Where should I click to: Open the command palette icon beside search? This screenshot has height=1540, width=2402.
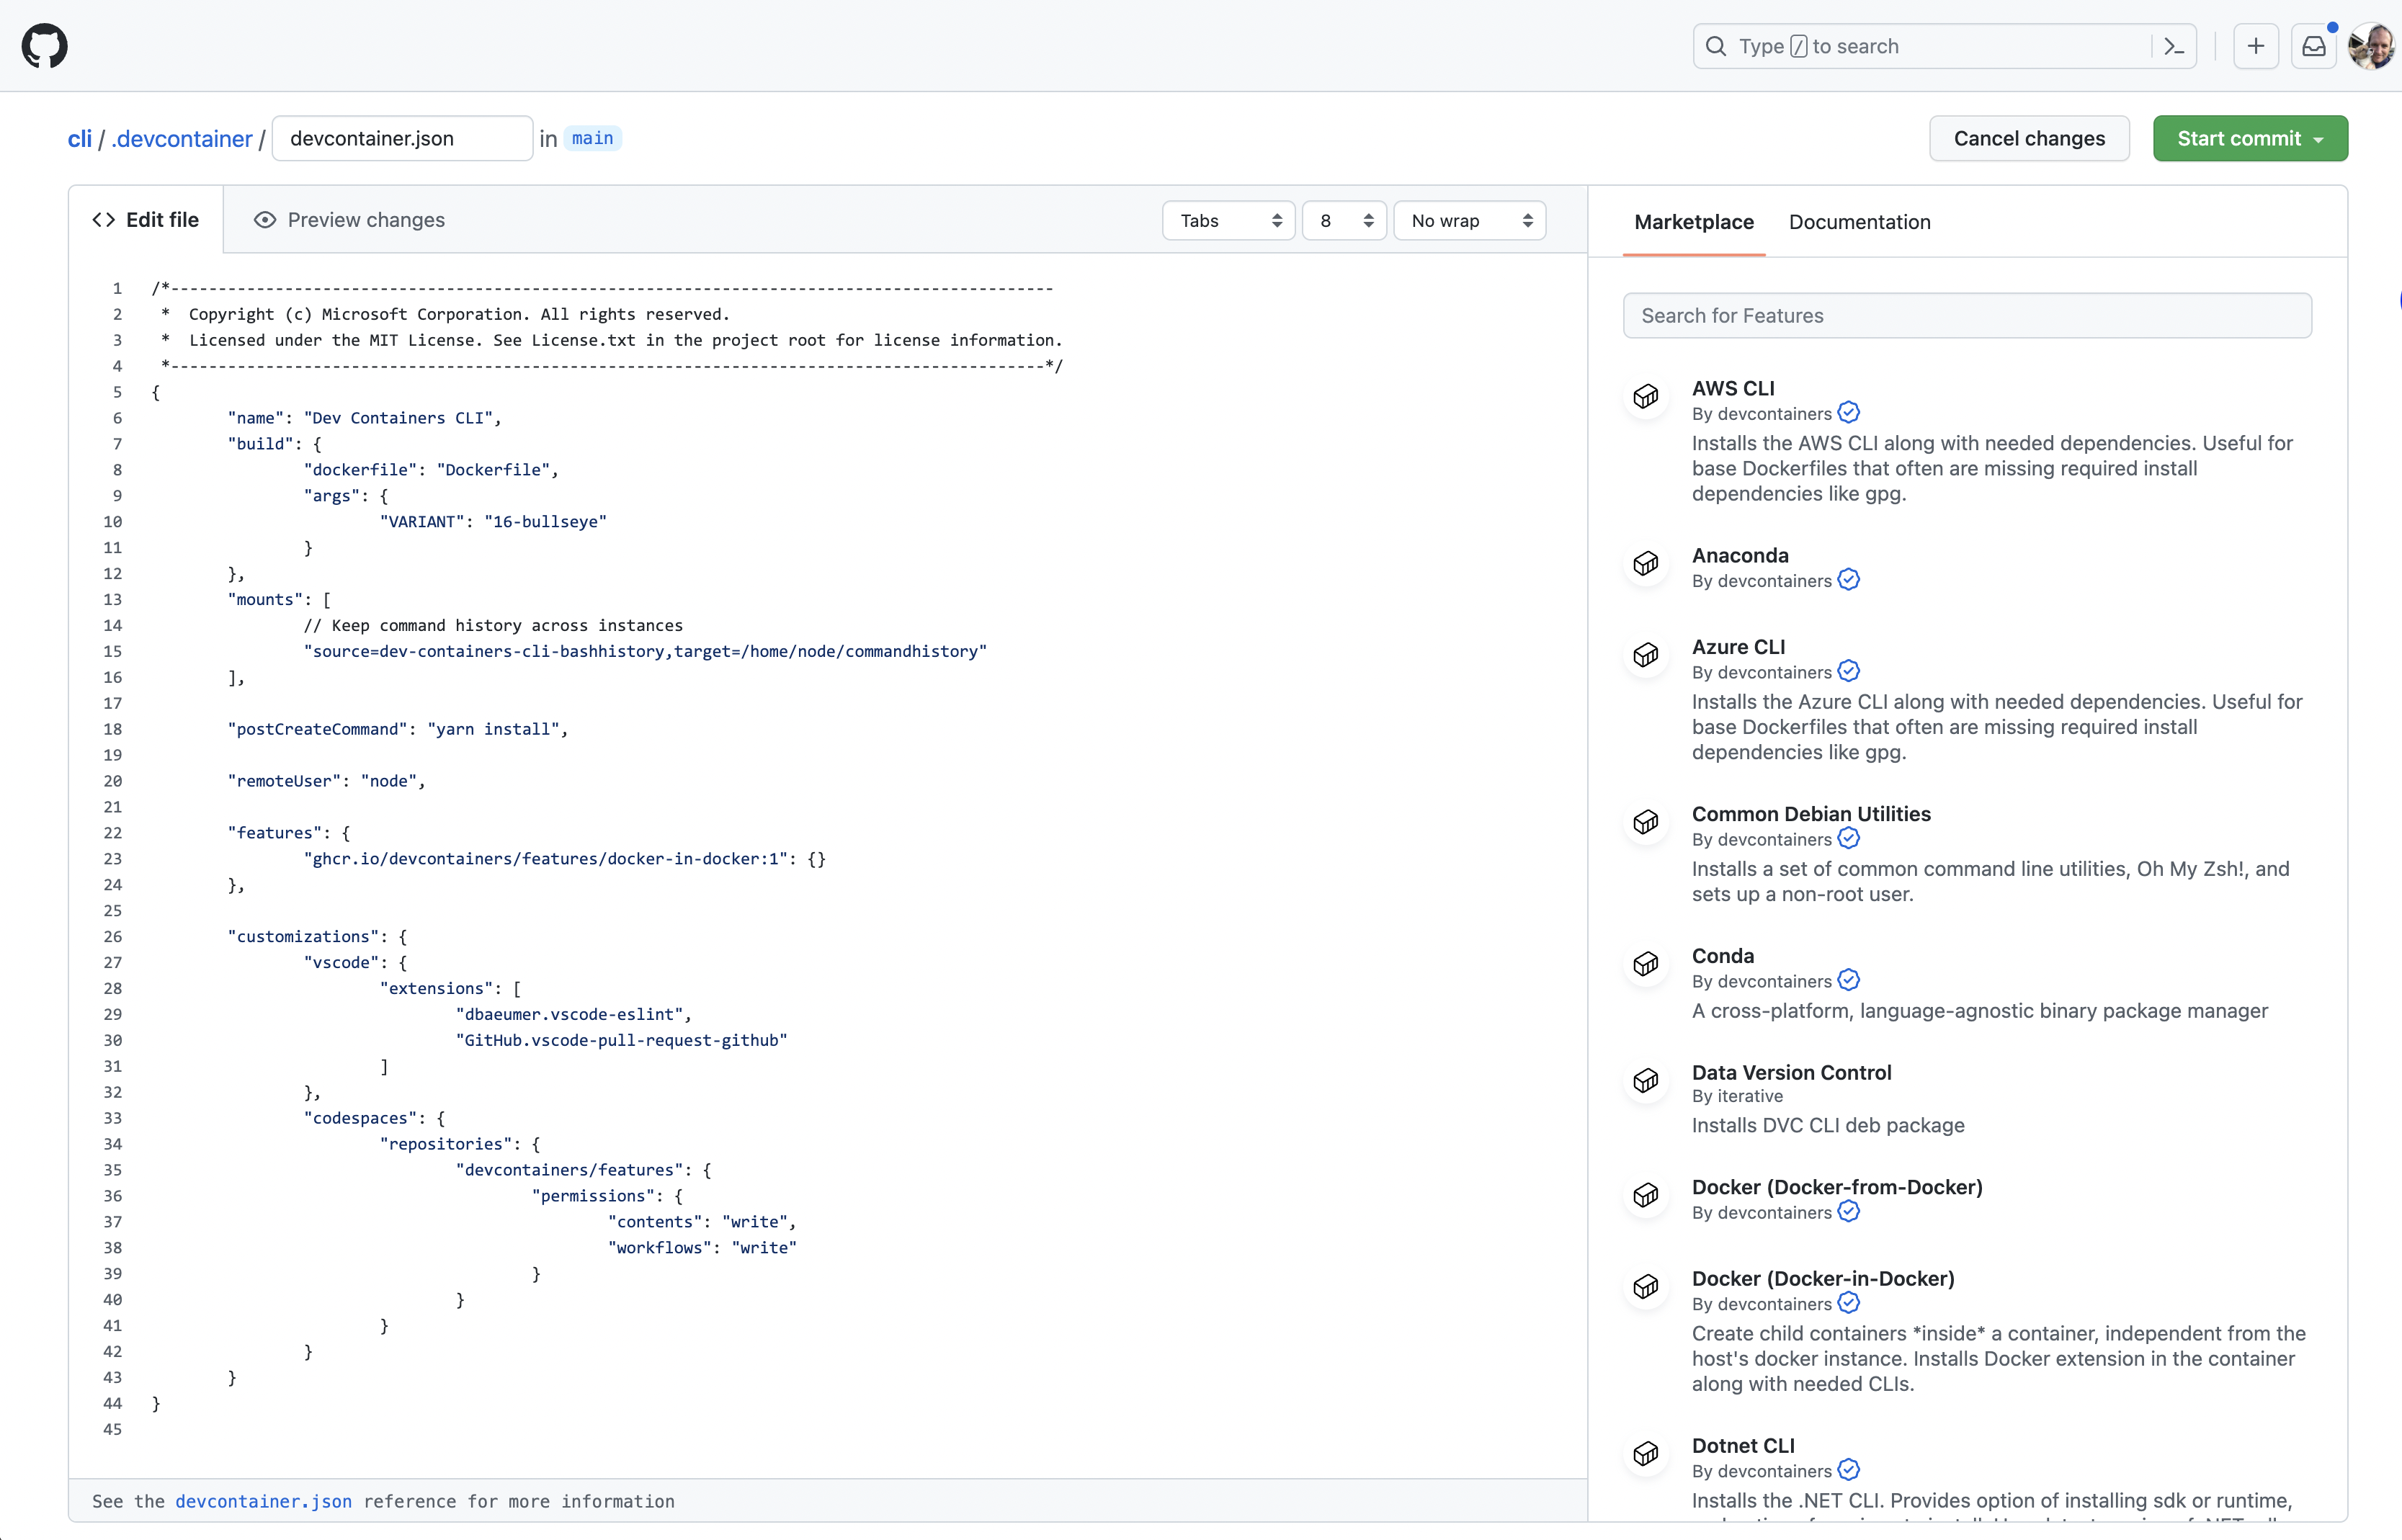2172,45
